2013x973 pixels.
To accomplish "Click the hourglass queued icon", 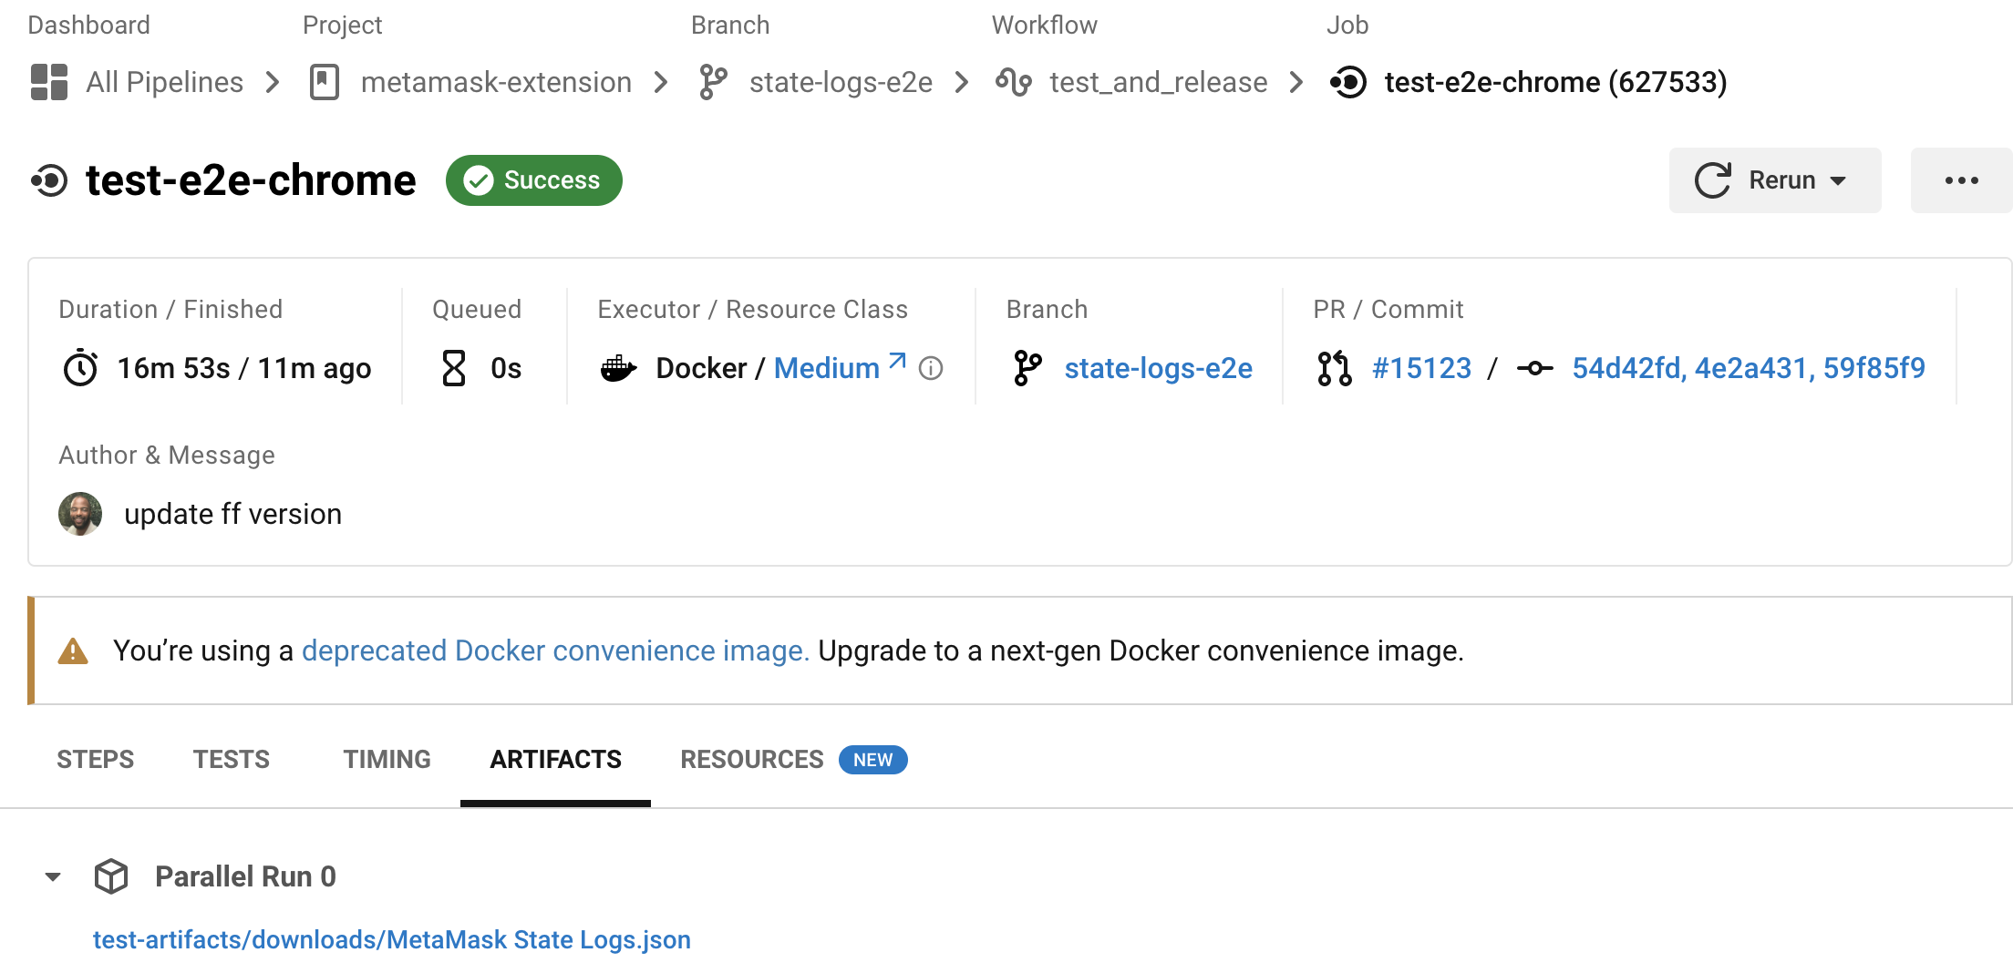I will coord(454,368).
